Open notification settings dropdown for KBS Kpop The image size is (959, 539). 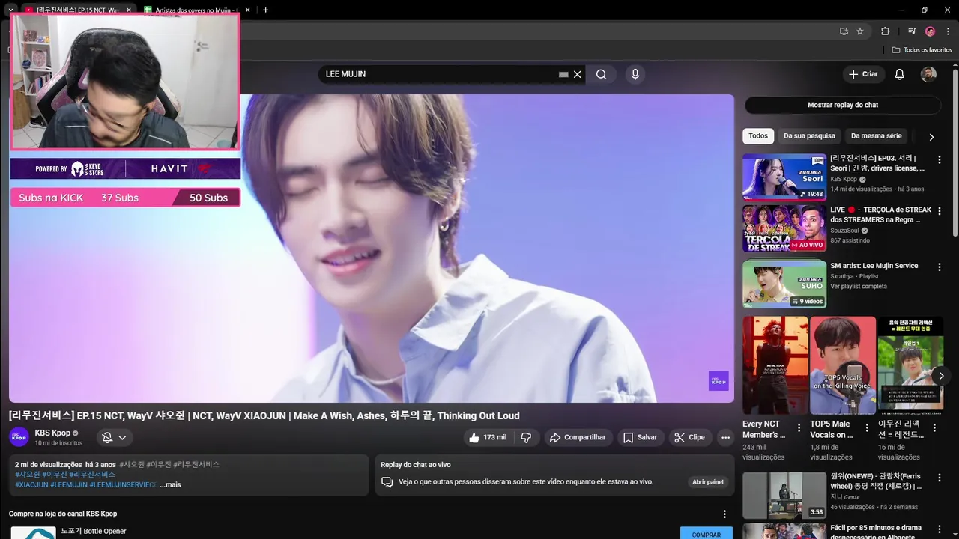click(115, 437)
